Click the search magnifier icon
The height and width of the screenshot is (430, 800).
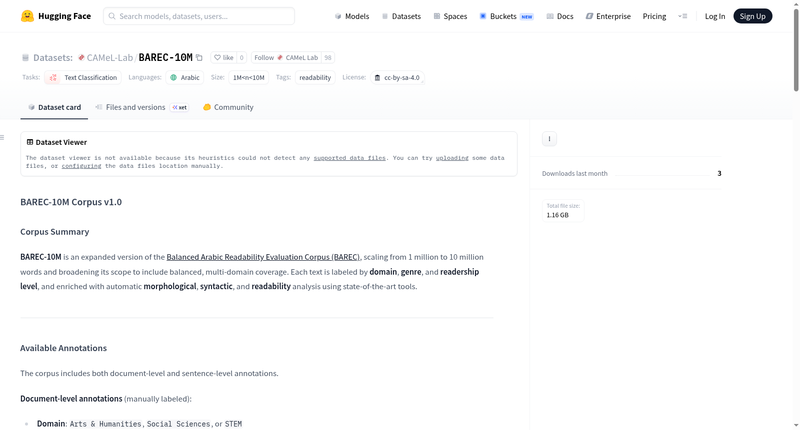pyautogui.click(x=112, y=16)
